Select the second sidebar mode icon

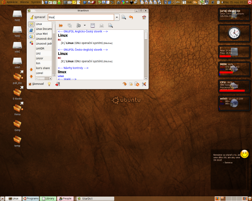coord(31,30)
